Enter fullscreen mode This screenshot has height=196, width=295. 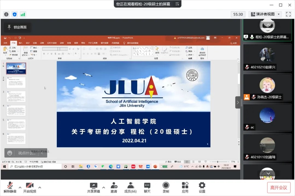[x=288, y=14]
